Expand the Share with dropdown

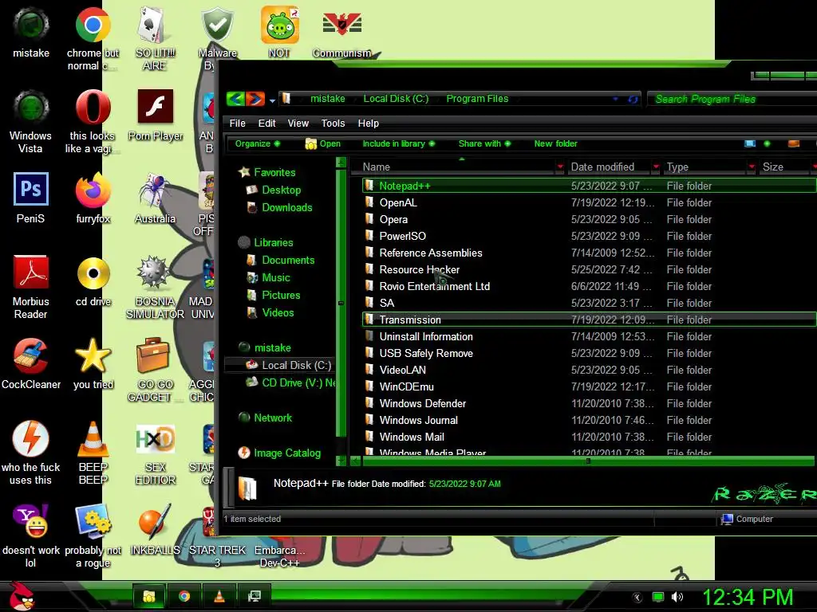point(484,143)
